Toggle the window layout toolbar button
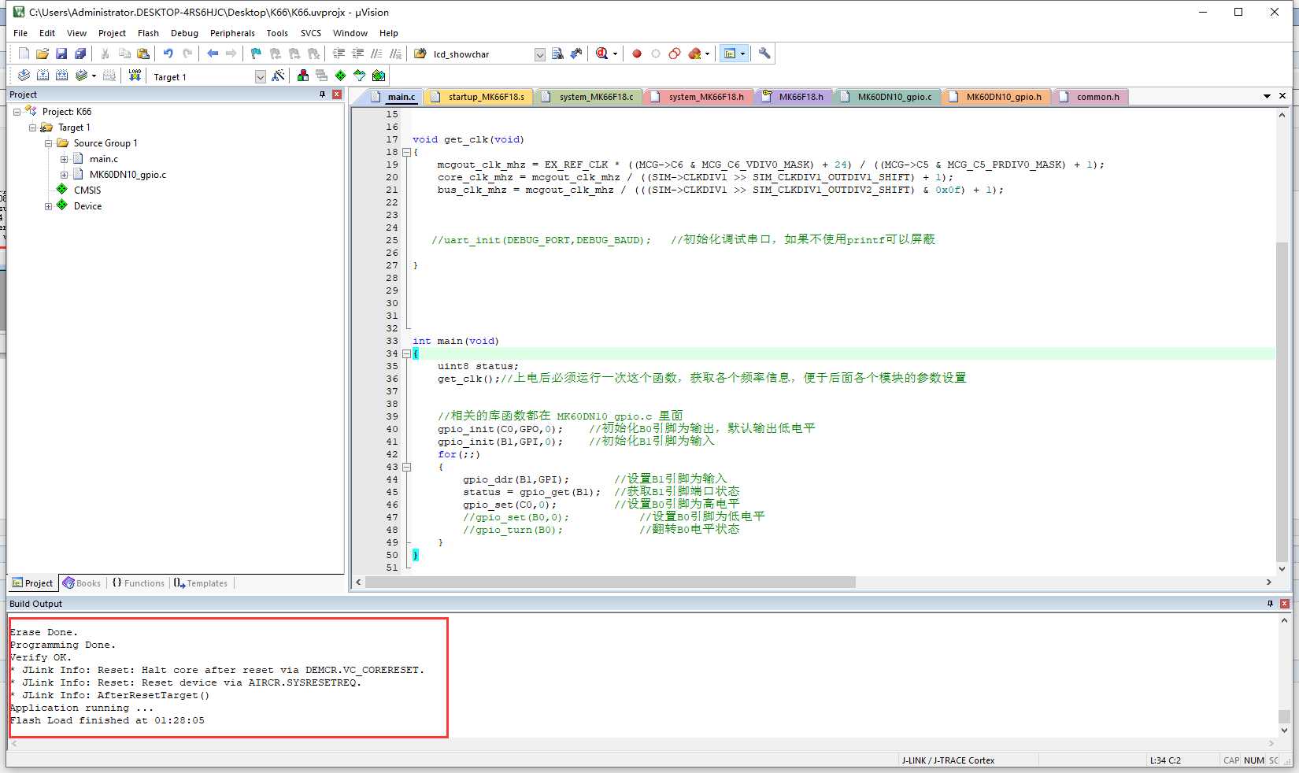 pos(730,54)
